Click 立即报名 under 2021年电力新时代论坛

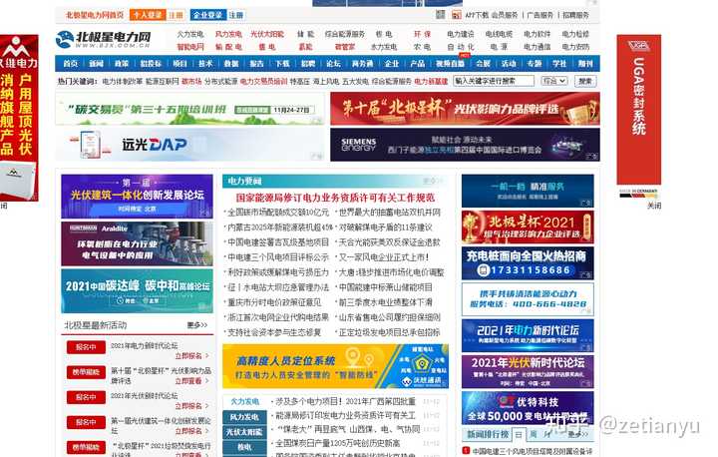pyautogui.click(x=191, y=355)
